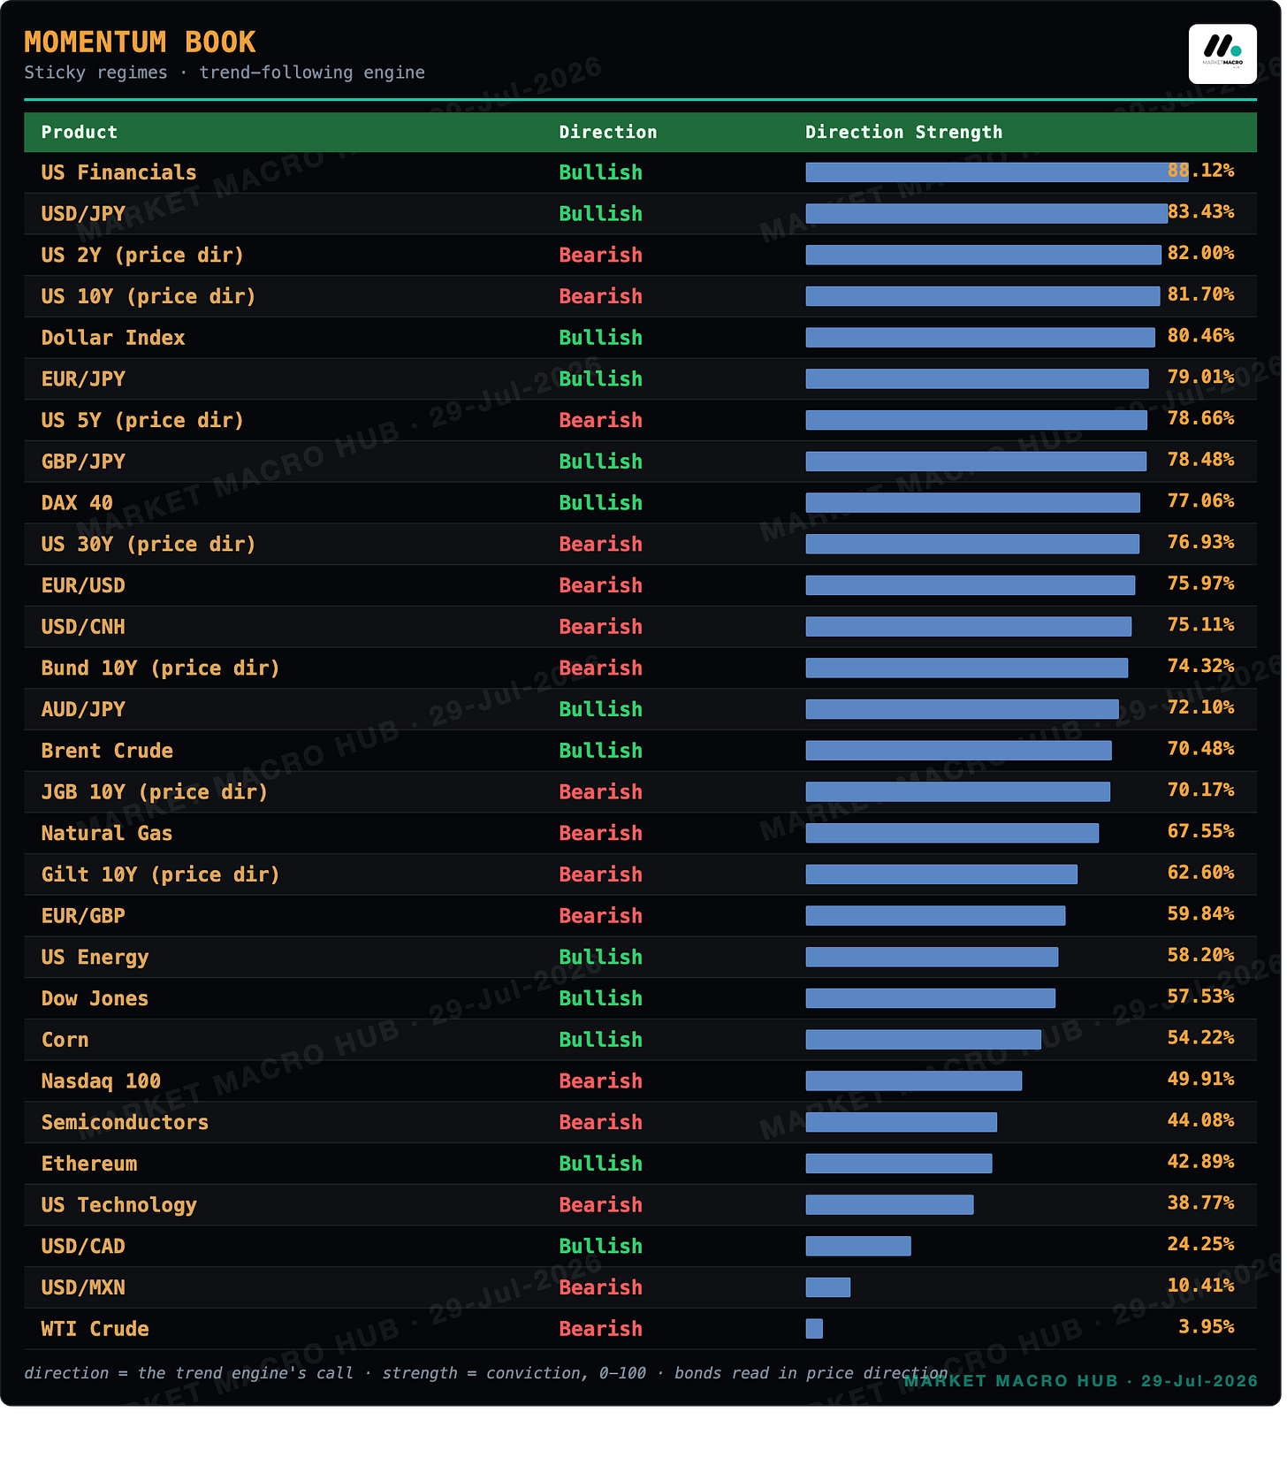Click the 3.95% strength value
The width and height of the screenshot is (1287, 1481).
pyautogui.click(x=1206, y=1326)
